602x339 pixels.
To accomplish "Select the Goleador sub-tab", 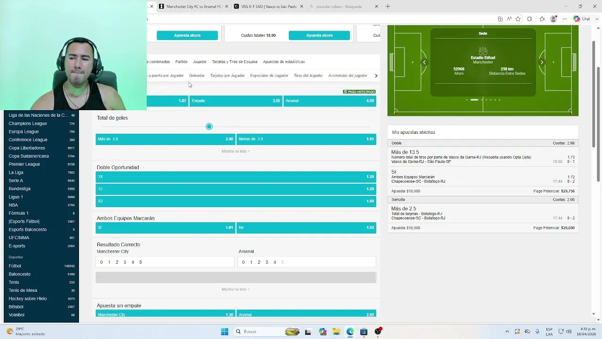I will [x=197, y=75].
